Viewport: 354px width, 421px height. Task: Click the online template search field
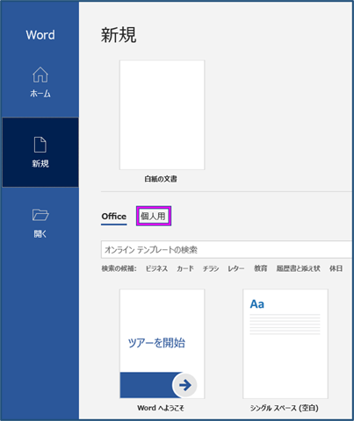(227, 250)
